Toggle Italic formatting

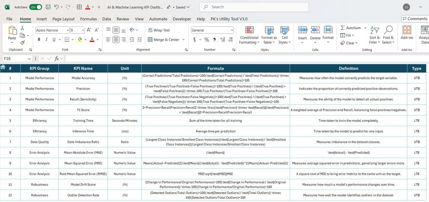point(46,39)
